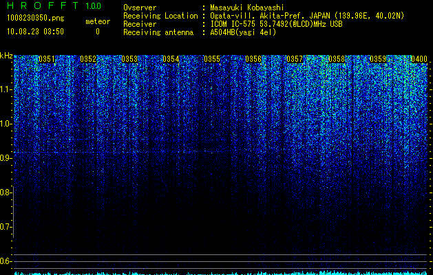Click the Ogata-vill. Akita-Pref. JAPAN location value
Image resolution: width=433 pixels, height=275 pixels.
point(307,16)
